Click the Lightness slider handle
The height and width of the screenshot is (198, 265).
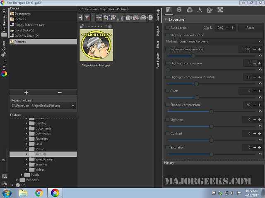[211, 126]
